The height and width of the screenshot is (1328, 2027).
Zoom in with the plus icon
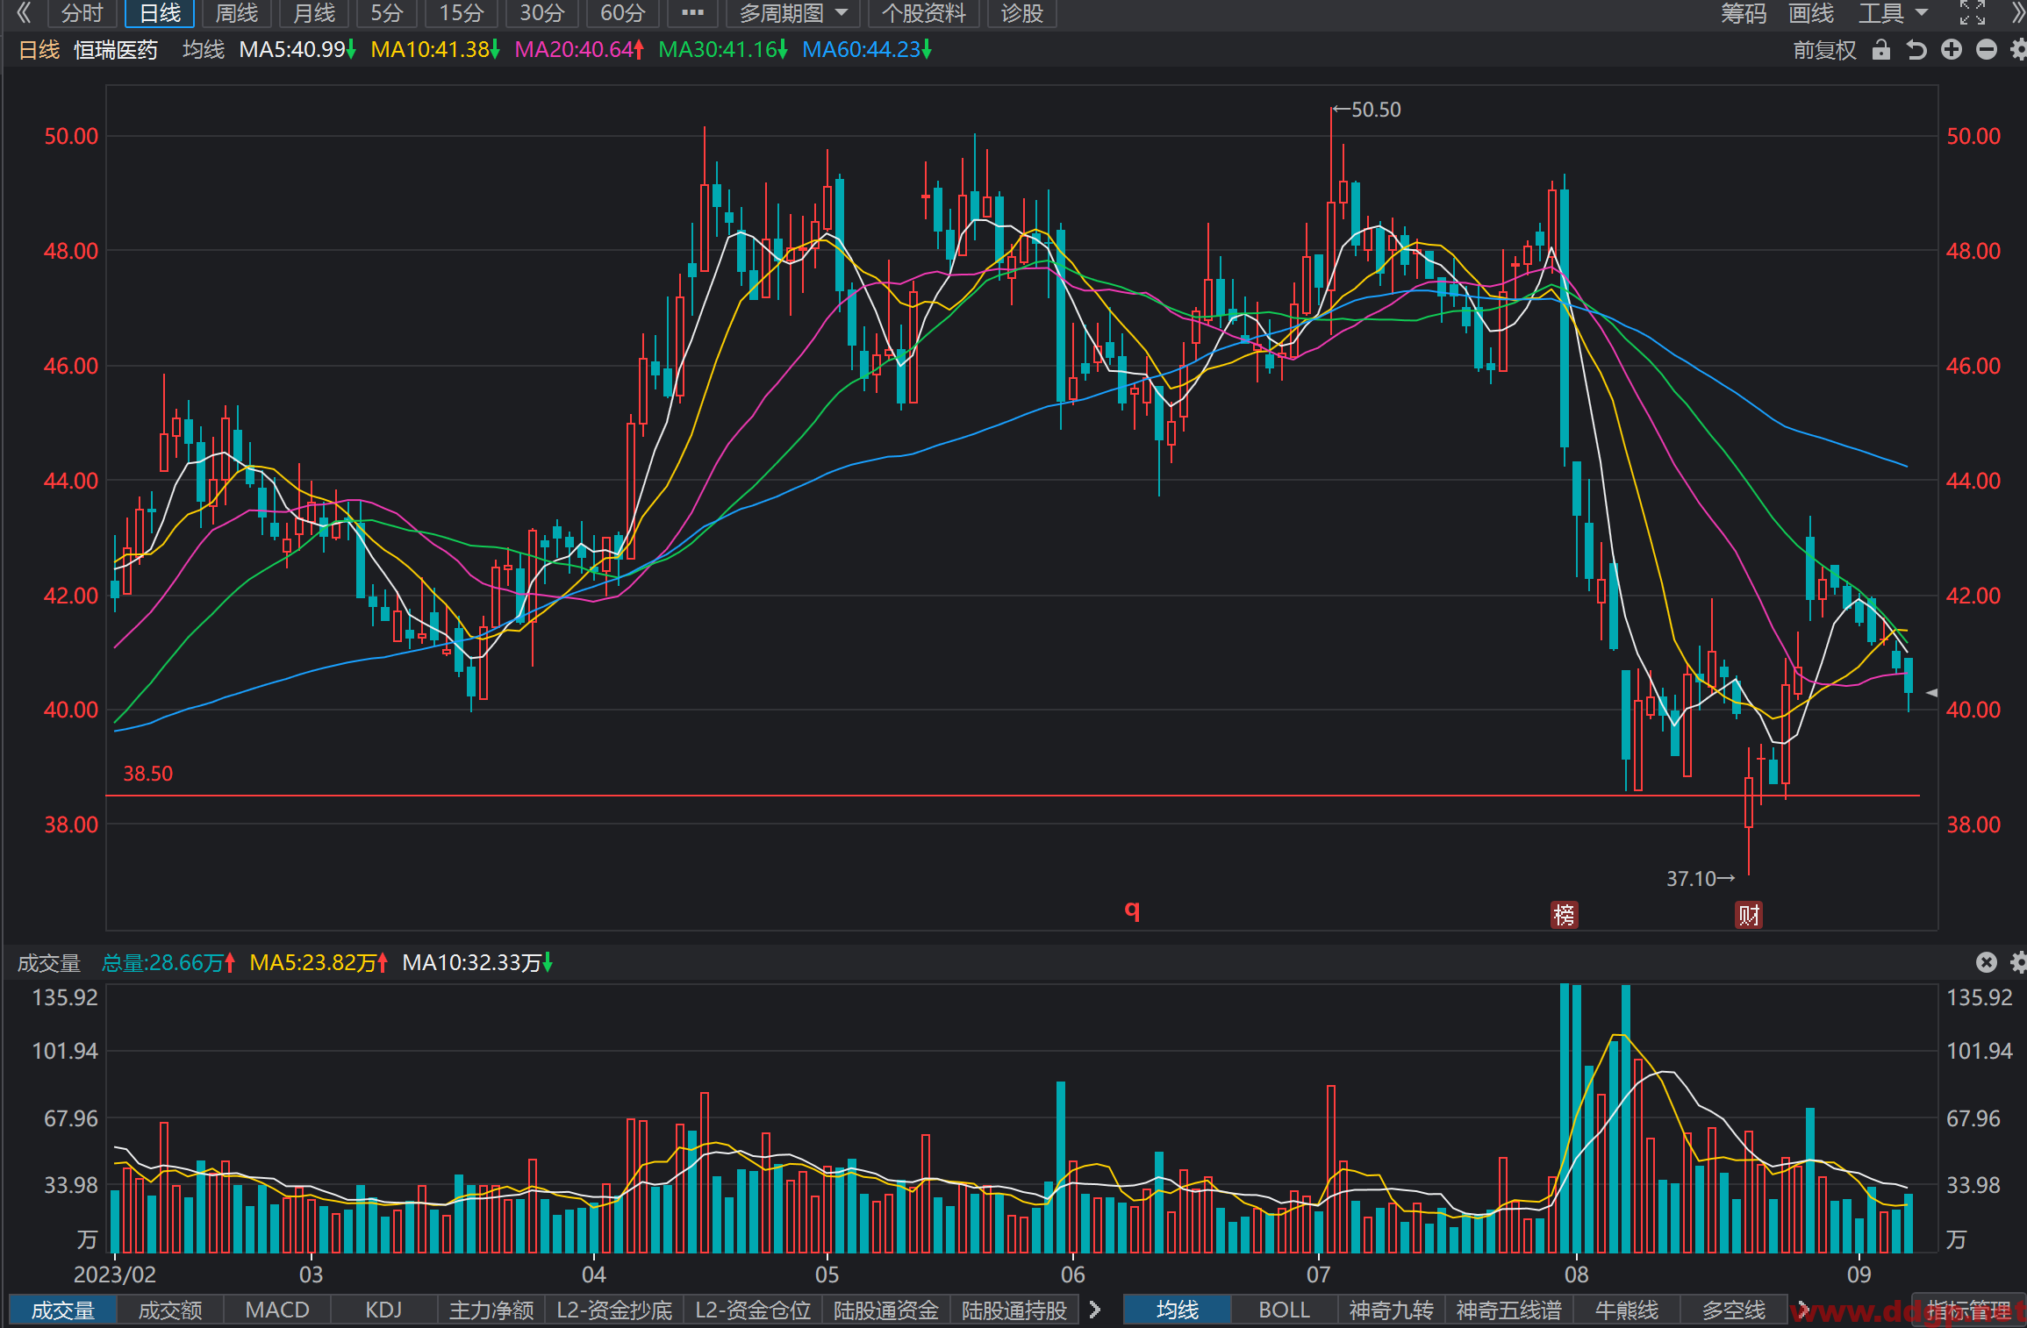(x=1952, y=50)
